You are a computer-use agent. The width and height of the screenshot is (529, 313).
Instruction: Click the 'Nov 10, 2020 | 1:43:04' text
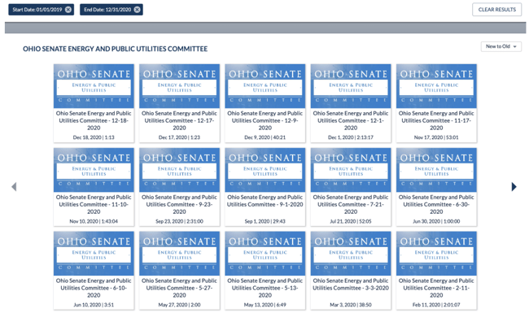coord(94,221)
